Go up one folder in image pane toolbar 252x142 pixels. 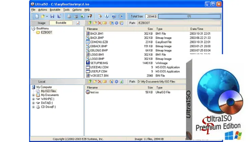(x=90, y=23)
